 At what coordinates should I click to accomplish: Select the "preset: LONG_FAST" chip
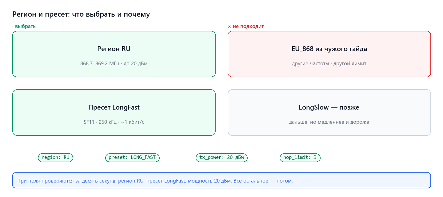point(132,158)
